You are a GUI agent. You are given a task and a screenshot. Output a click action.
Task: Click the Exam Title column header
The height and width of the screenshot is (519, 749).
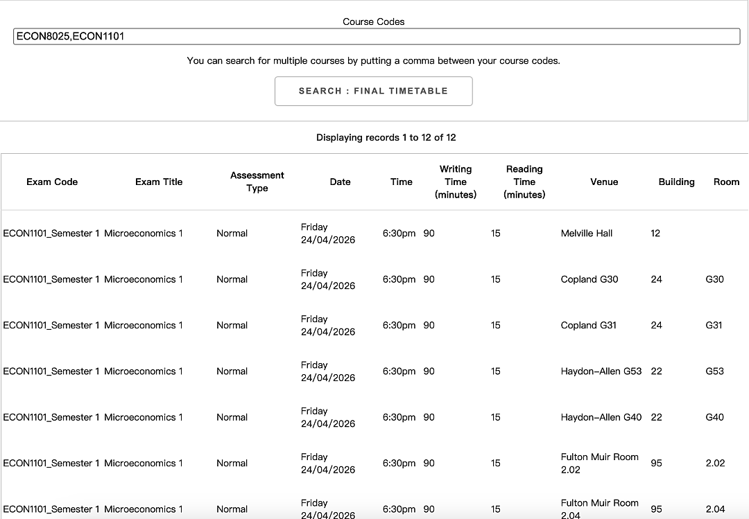[x=159, y=182]
